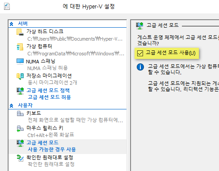Click the 가상 하드 디스크 folder icon
Screen dimensions: 219x171
tap(20, 32)
